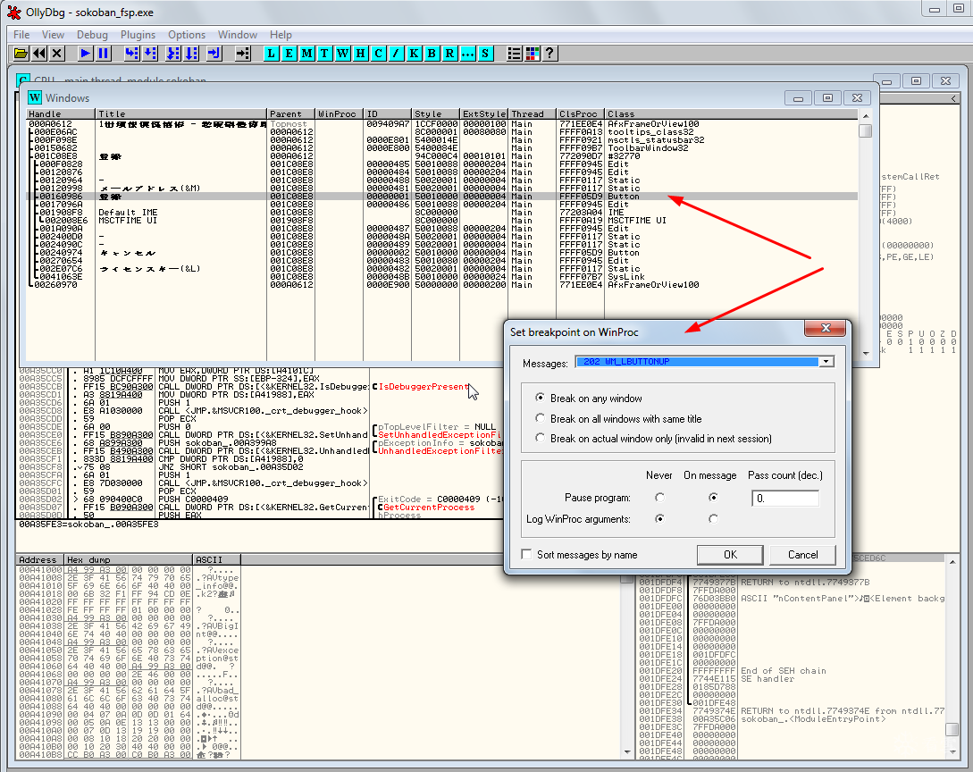This screenshot has width=973, height=772.
Task: Select the AfxFrameOrView100 row with handle 000A0612
Action: click(441, 124)
